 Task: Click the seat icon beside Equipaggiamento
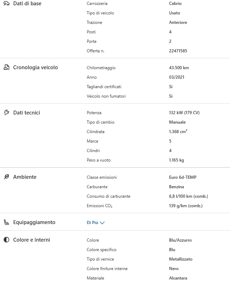click(x=6, y=222)
